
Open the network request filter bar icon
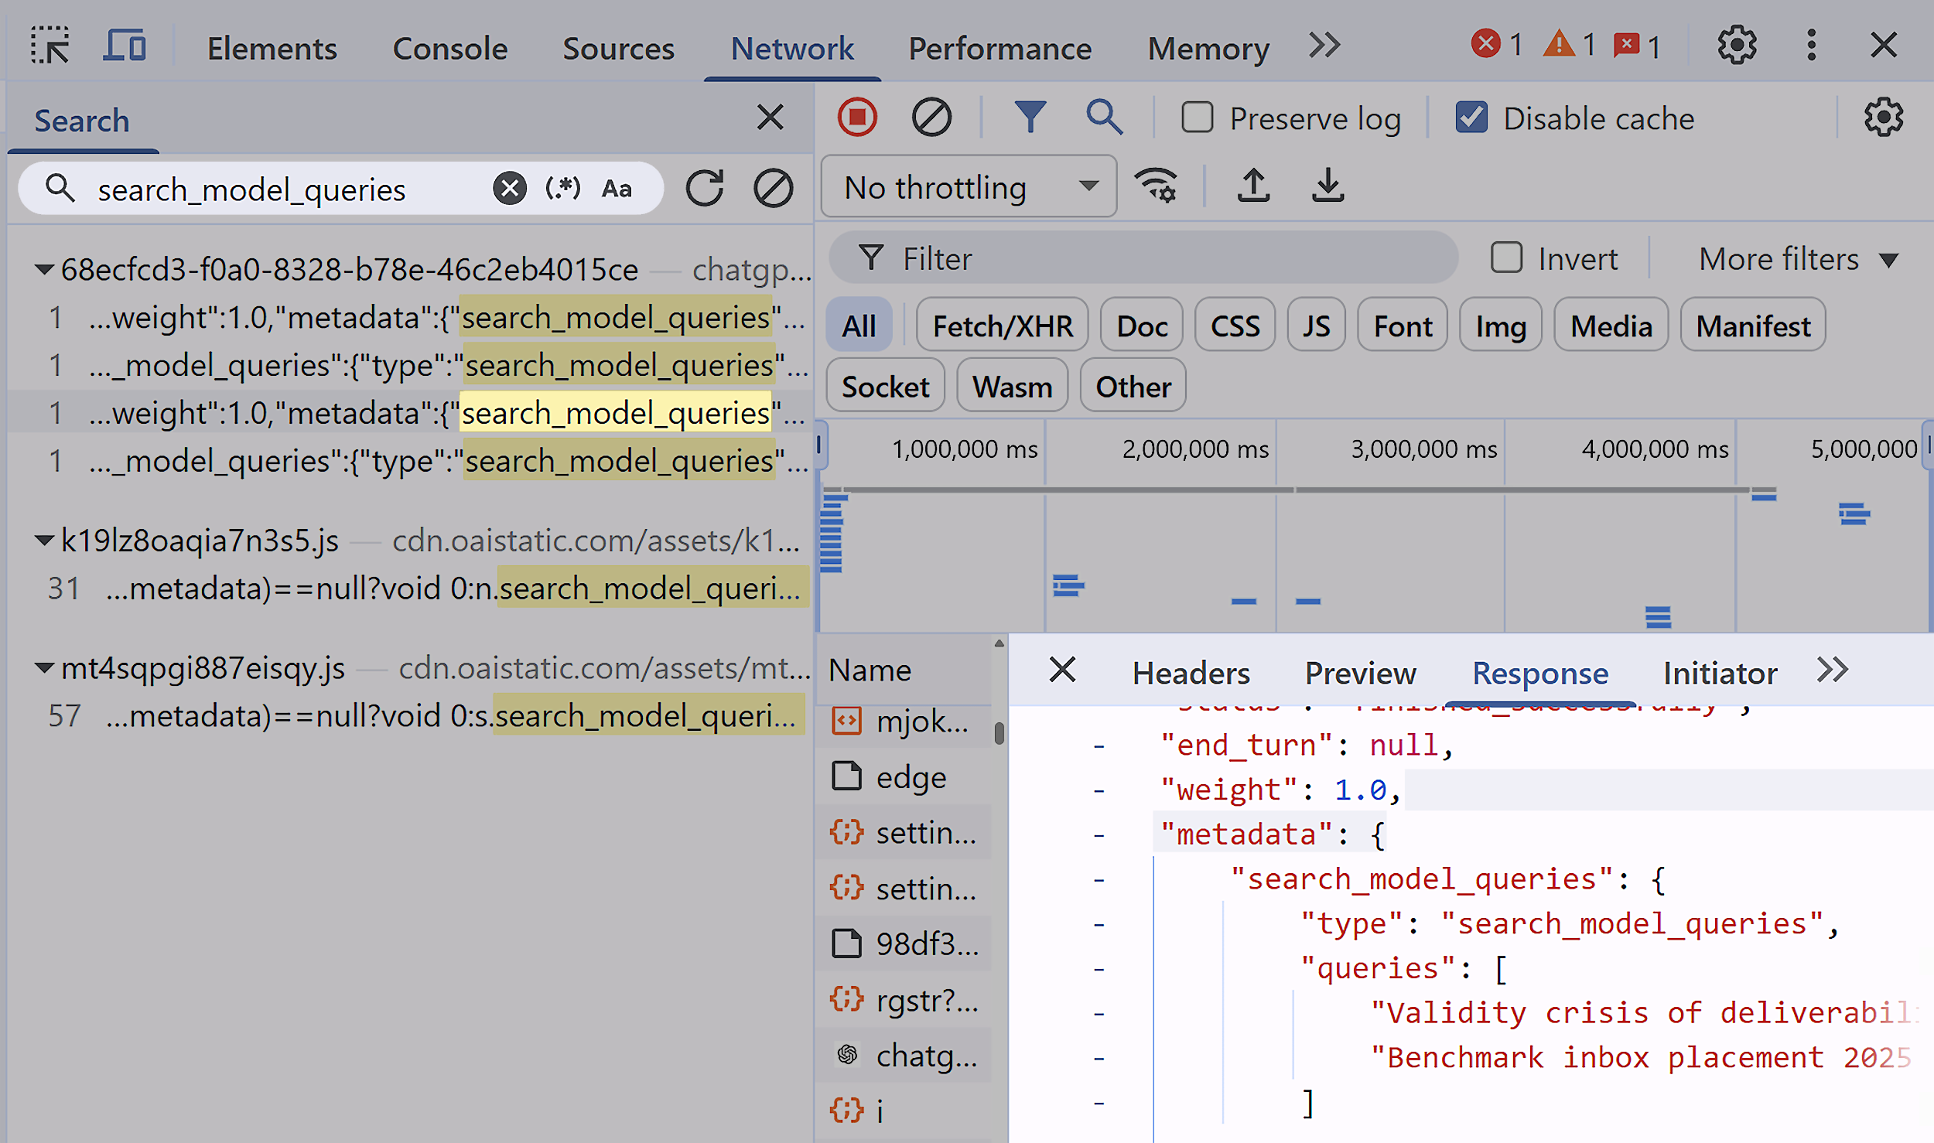tap(1030, 118)
